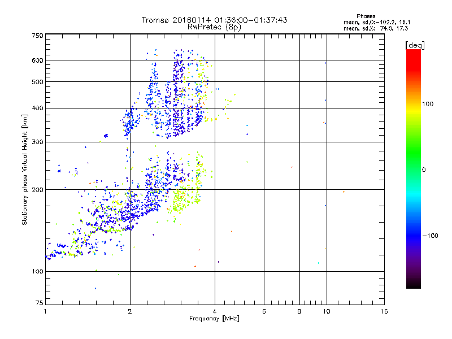Click the 'RwPretec (8p)' subtitle
Image resolution: width=452 pixels, height=339 pixels.
pos(215,27)
